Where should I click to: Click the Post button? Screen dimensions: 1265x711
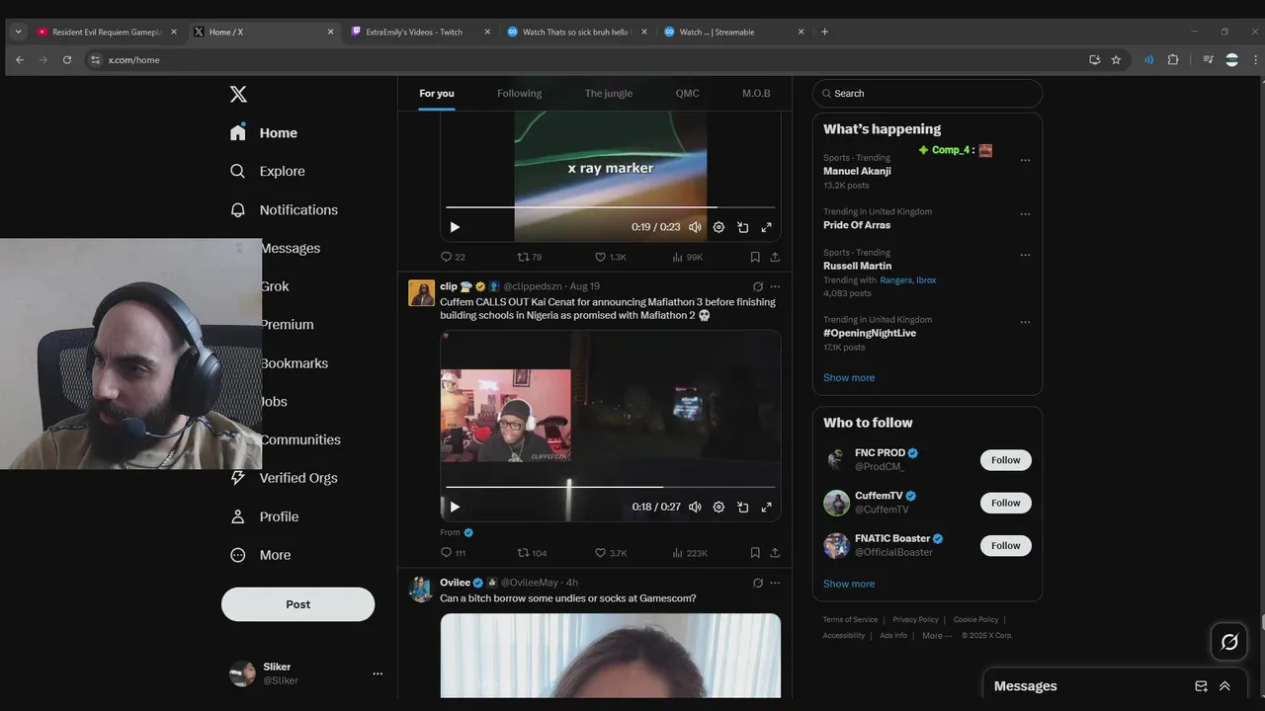pyautogui.click(x=297, y=604)
